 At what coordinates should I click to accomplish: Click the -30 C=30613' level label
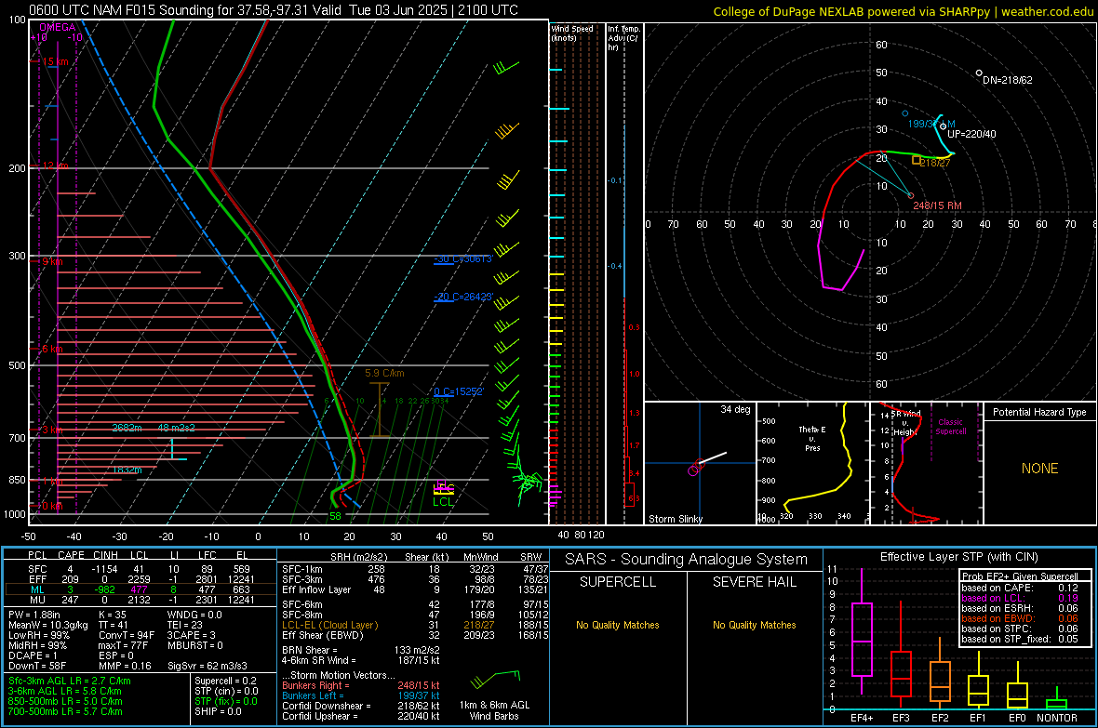coord(463,259)
